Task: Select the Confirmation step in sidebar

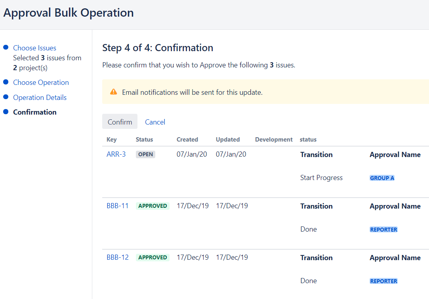Action: (35, 112)
